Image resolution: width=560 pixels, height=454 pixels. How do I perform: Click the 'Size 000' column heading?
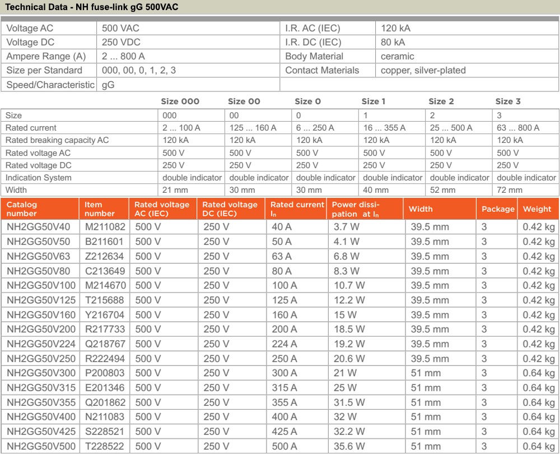point(180,101)
